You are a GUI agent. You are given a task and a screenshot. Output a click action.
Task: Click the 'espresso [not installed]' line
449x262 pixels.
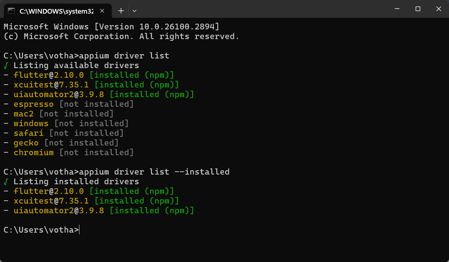click(x=69, y=104)
